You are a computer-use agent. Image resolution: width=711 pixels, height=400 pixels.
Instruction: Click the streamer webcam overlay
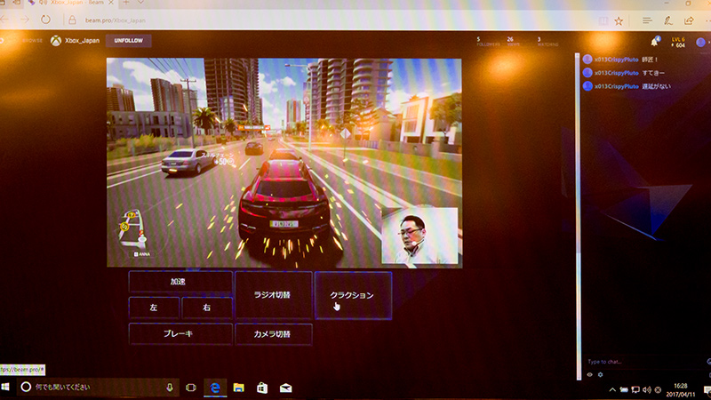click(x=419, y=236)
